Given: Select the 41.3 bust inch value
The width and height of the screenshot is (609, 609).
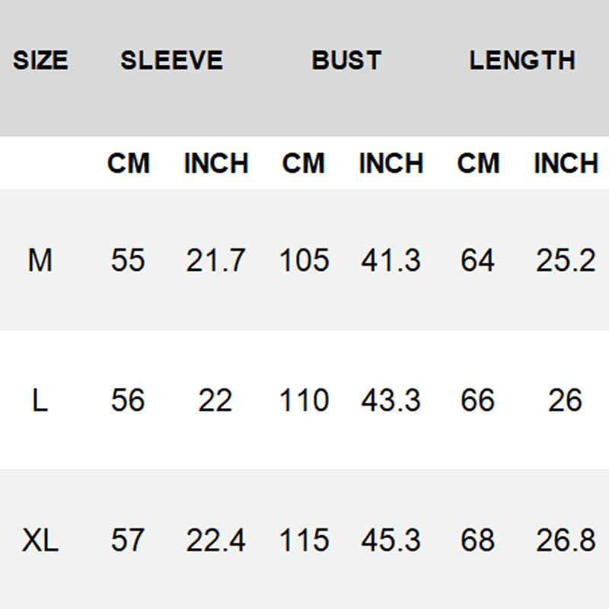Looking at the screenshot, I should [391, 261].
